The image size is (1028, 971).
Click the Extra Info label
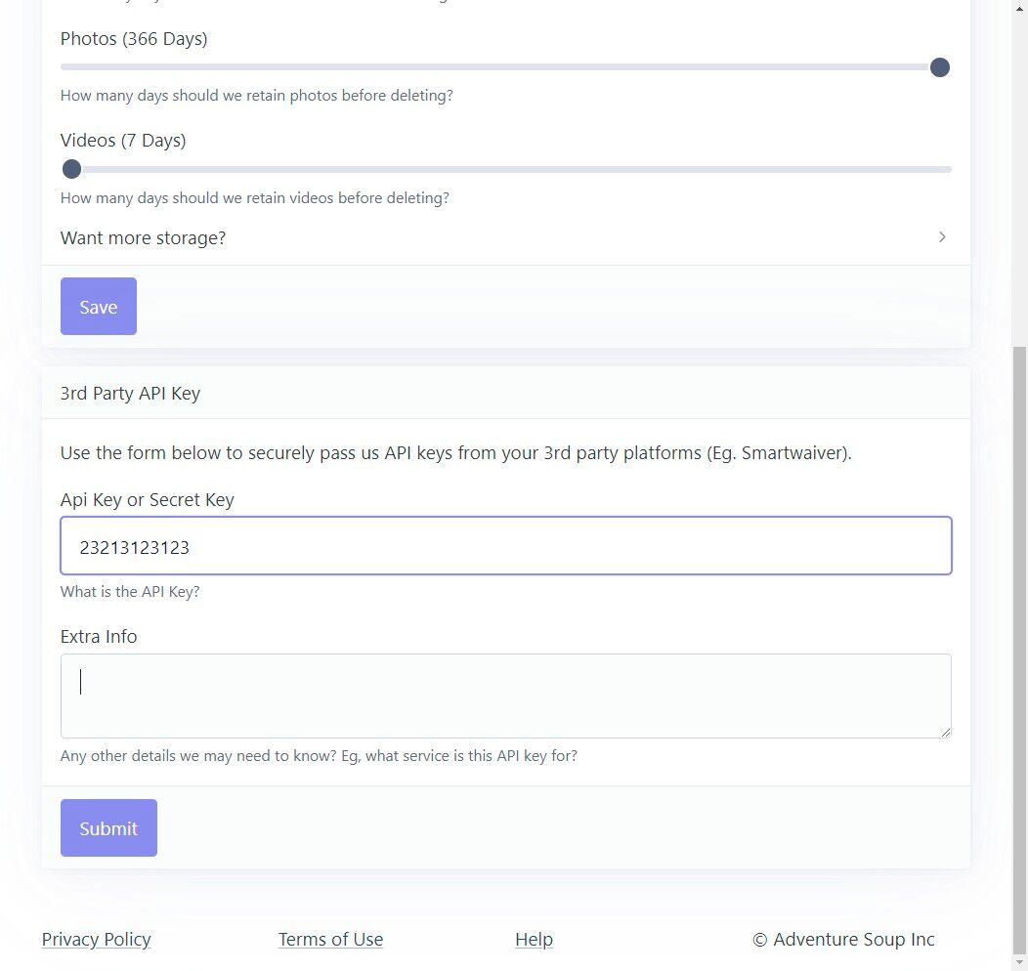point(99,637)
